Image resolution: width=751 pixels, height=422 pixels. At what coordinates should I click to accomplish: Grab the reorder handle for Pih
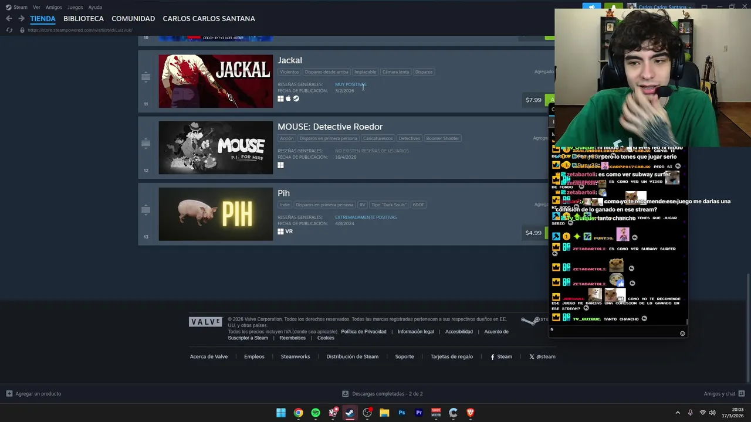[146, 209]
